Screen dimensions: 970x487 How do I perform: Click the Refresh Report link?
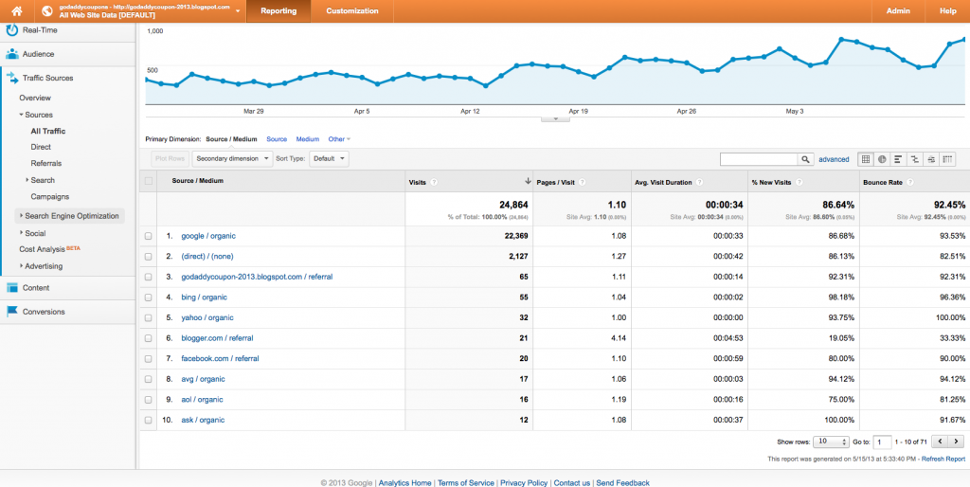pyautogui.click(x=943, y=460)
